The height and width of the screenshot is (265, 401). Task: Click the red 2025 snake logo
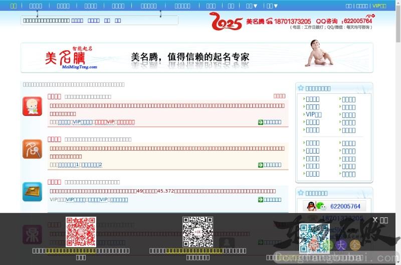[x=226, y=21]
